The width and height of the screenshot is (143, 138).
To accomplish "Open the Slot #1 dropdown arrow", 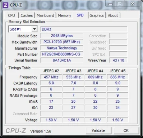I will [x=34, y=29].
